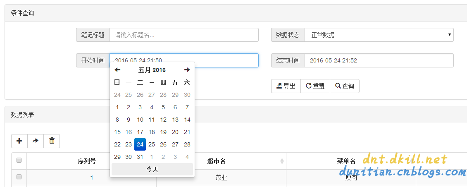
Task: Select May 25 in the calendar
Action: pyautogui.click(x=152, y=144)
